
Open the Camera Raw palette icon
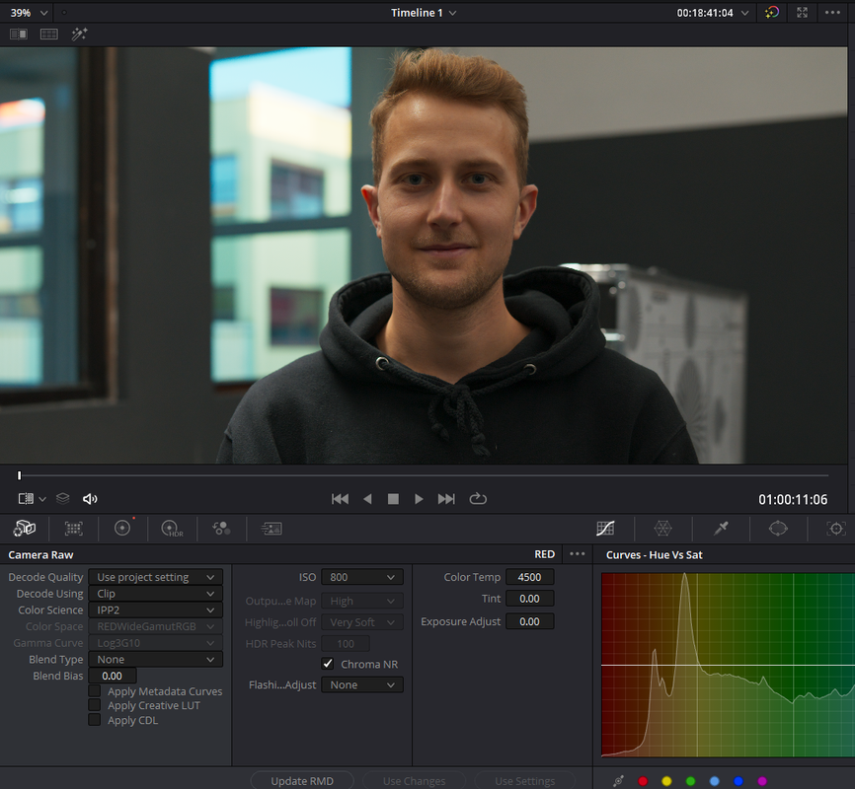click(x=25, y=528)
